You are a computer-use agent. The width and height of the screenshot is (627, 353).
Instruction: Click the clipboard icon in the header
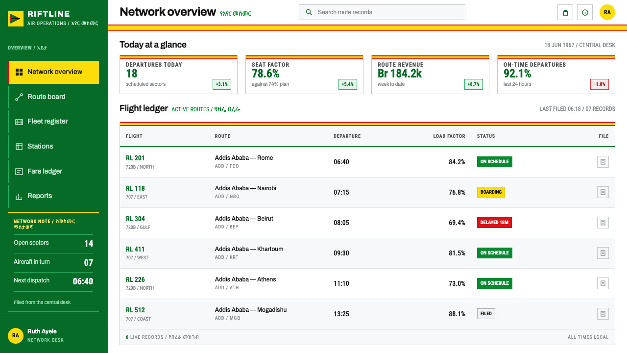(x=565, y=12)
